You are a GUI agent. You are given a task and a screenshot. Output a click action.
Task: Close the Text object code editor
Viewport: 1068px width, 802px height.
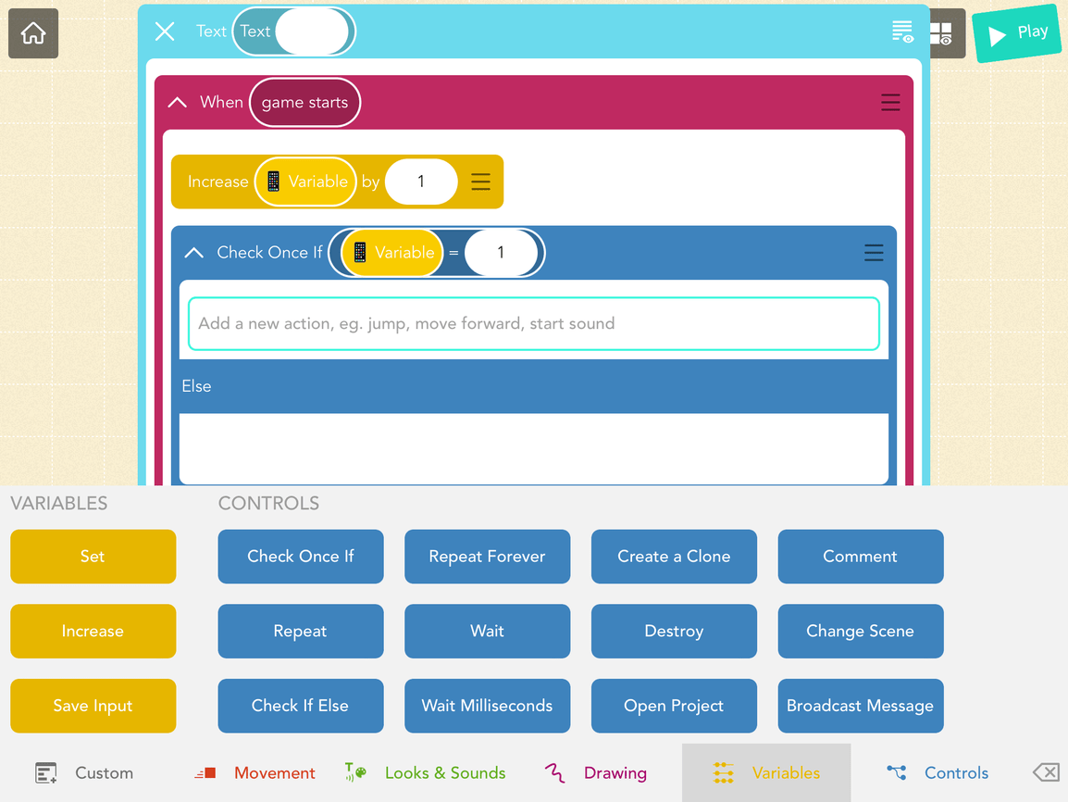(164, 31)
